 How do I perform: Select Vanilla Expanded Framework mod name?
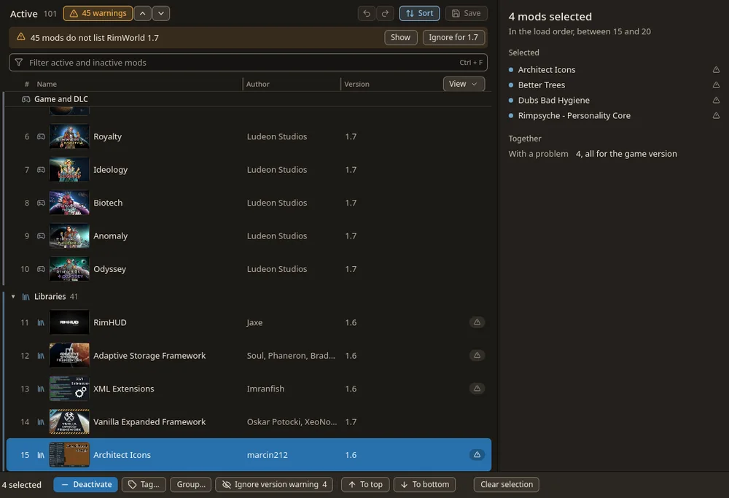point(149,421)
